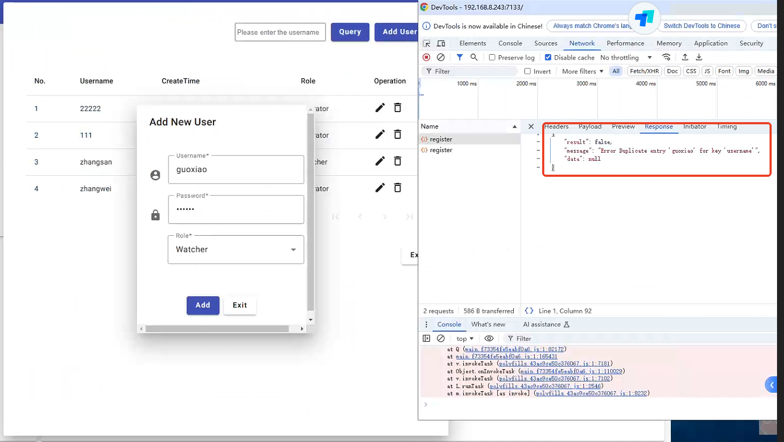The width and height of the screenshot is (784, 442).
Task: Close the request details panel
Action: click(x=531, y=126)
